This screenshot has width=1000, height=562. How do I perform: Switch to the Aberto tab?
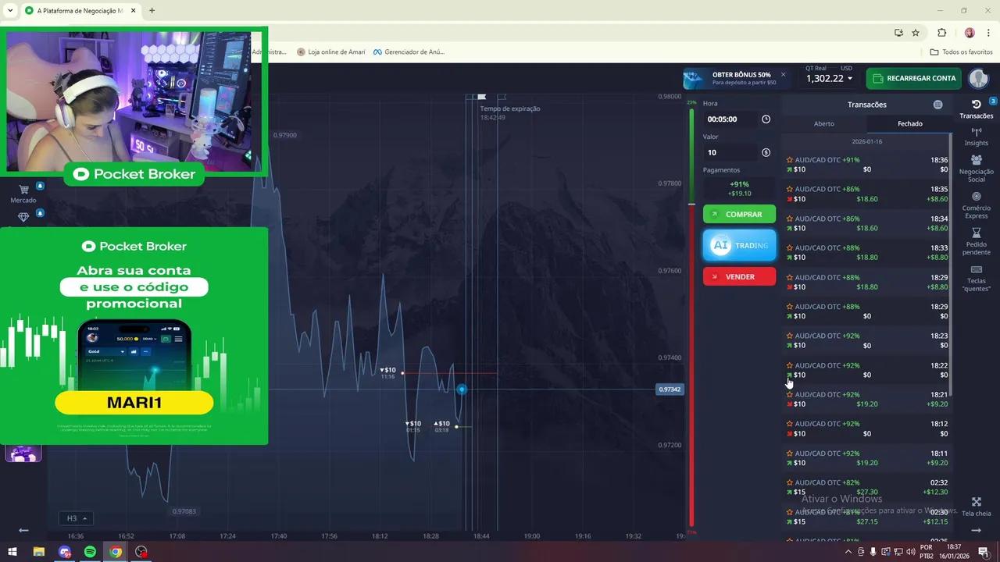point(824,124)
